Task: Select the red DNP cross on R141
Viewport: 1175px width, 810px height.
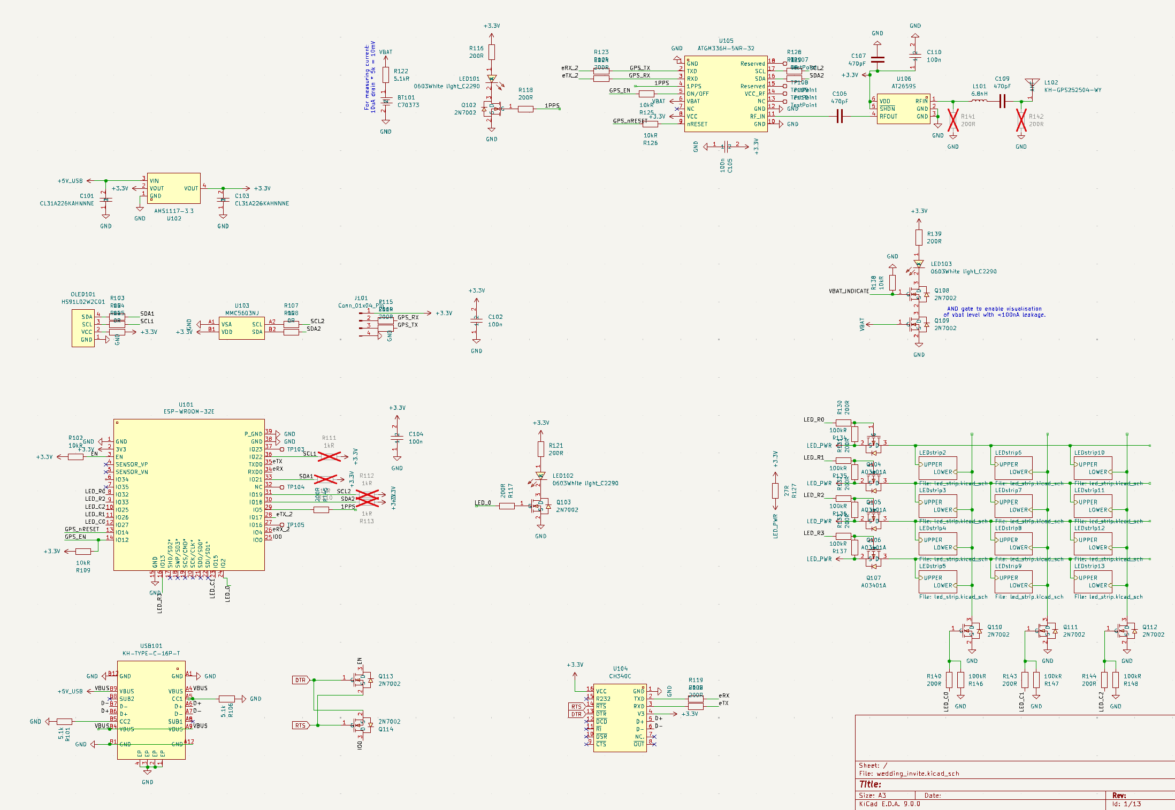Action: 953,120
